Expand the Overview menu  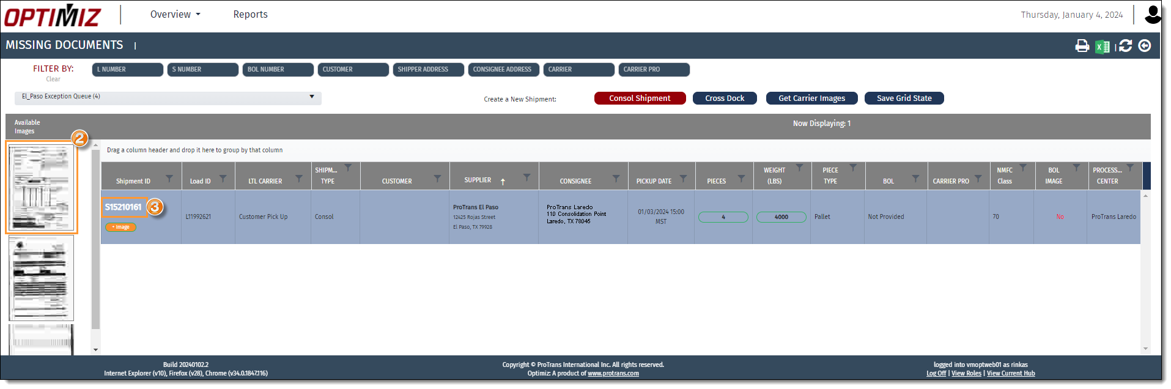pyautogui.click(x=175, y=15)
